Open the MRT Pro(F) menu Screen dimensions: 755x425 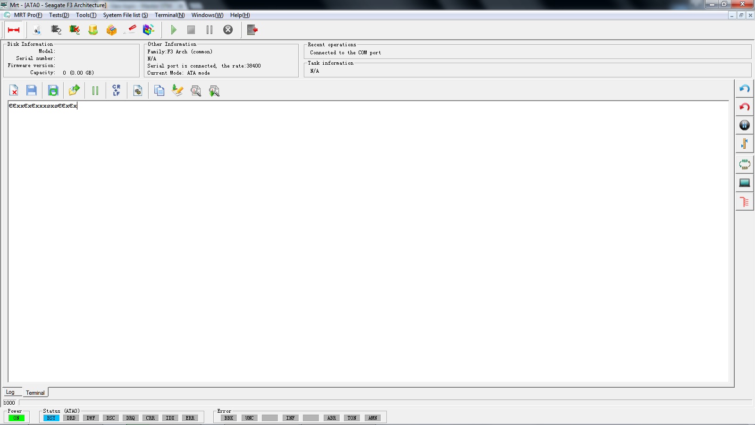28,15
